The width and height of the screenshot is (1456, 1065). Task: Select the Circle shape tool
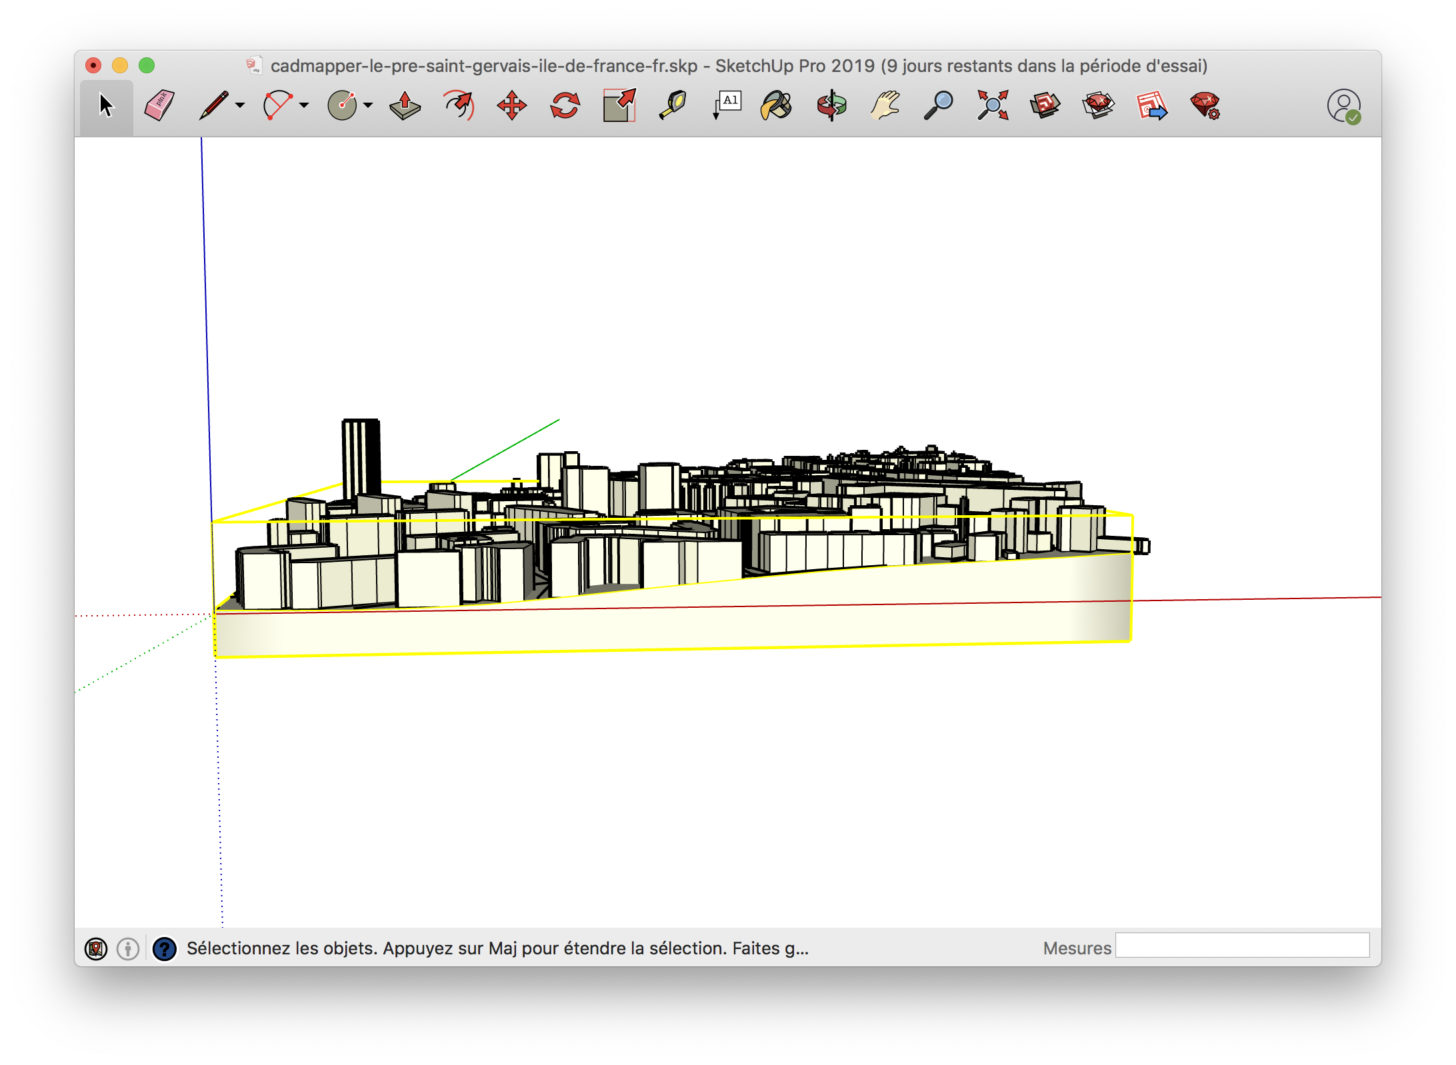(x=343, y=106)
